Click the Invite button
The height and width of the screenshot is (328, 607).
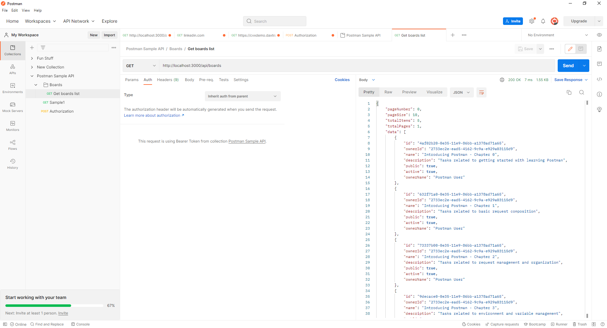click(513, 21)
